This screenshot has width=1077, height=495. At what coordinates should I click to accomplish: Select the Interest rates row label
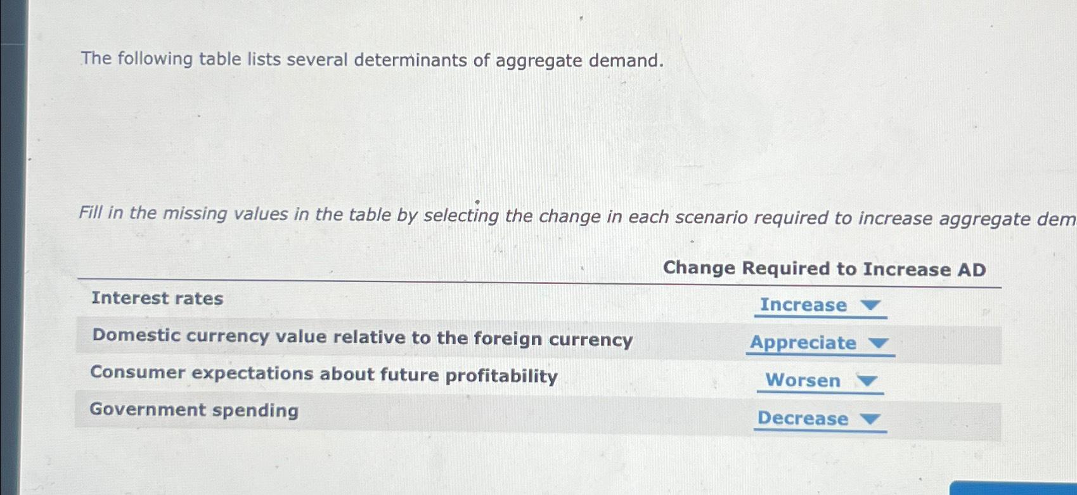[x=156, y=299]
